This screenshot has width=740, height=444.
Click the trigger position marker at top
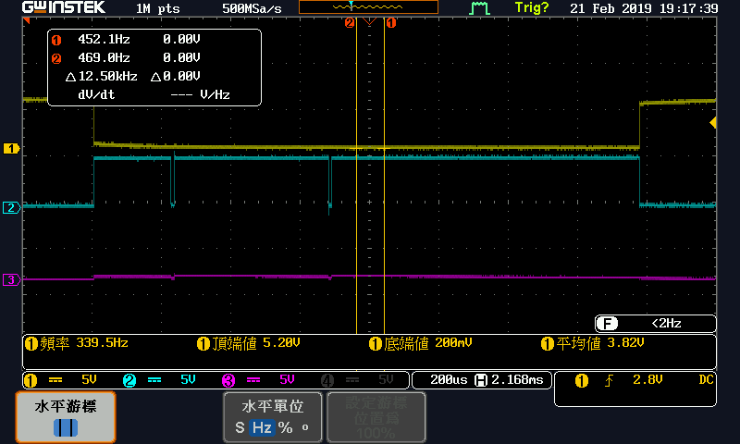click(x=369, y=21)
